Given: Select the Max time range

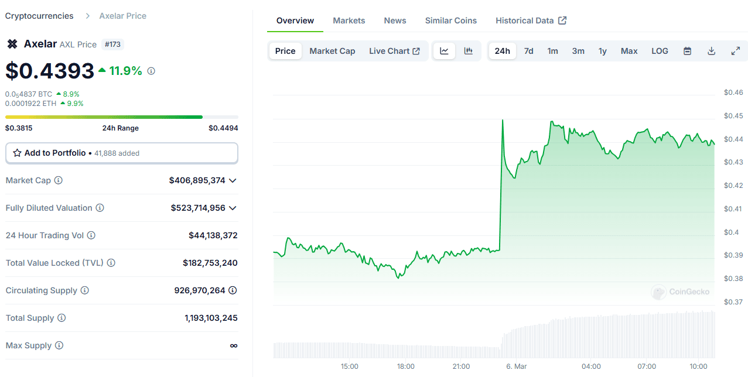Looking at the screenshot, I should [x=629, y=51].
